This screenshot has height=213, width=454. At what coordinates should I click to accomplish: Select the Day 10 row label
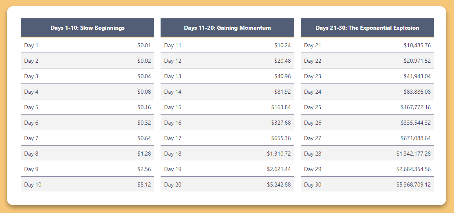pos(33,184)
